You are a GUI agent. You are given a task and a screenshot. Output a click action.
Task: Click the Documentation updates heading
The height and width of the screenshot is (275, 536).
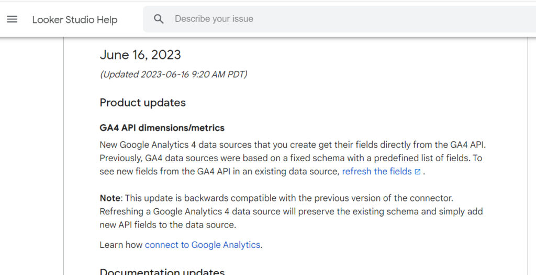coord(162,271)
